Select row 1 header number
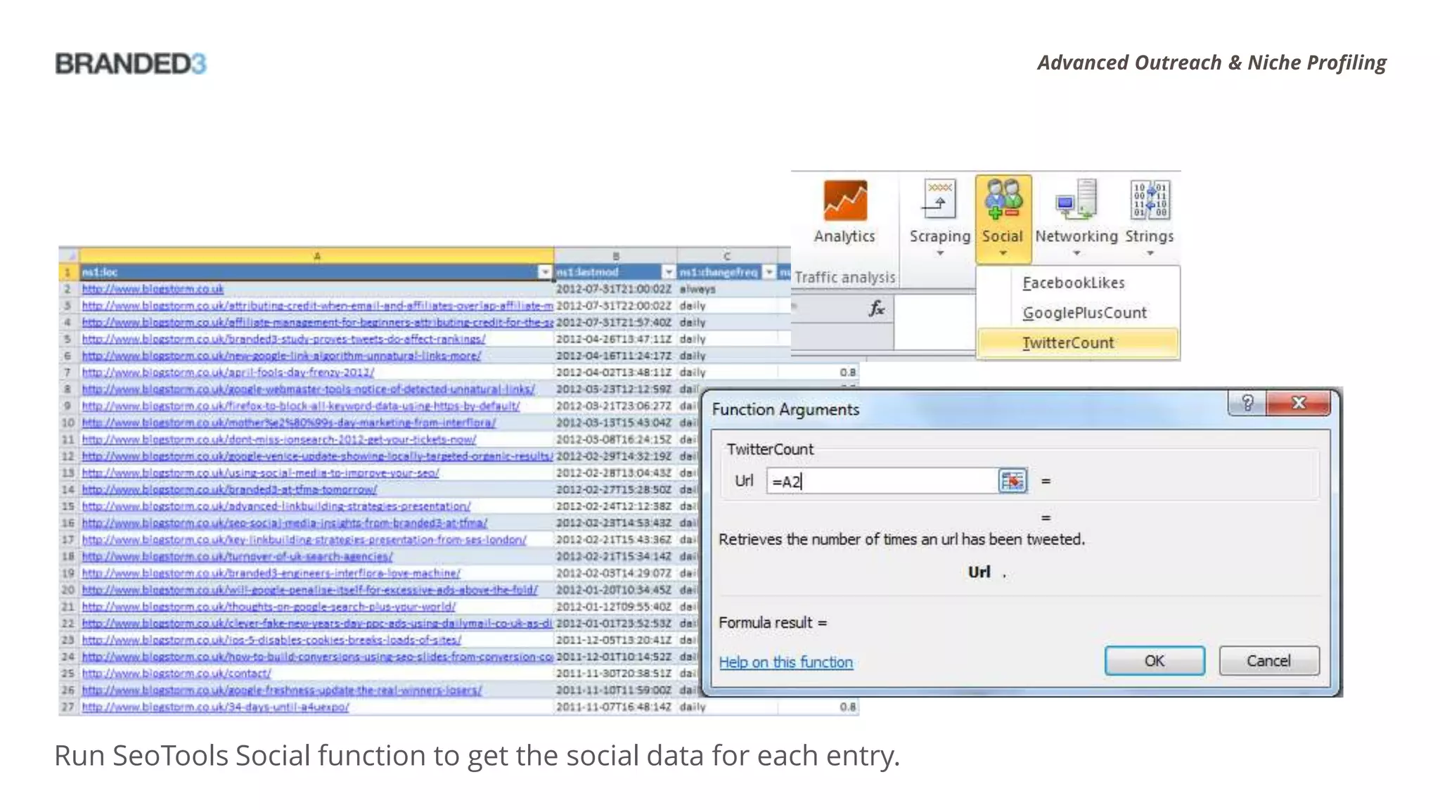 68,272
